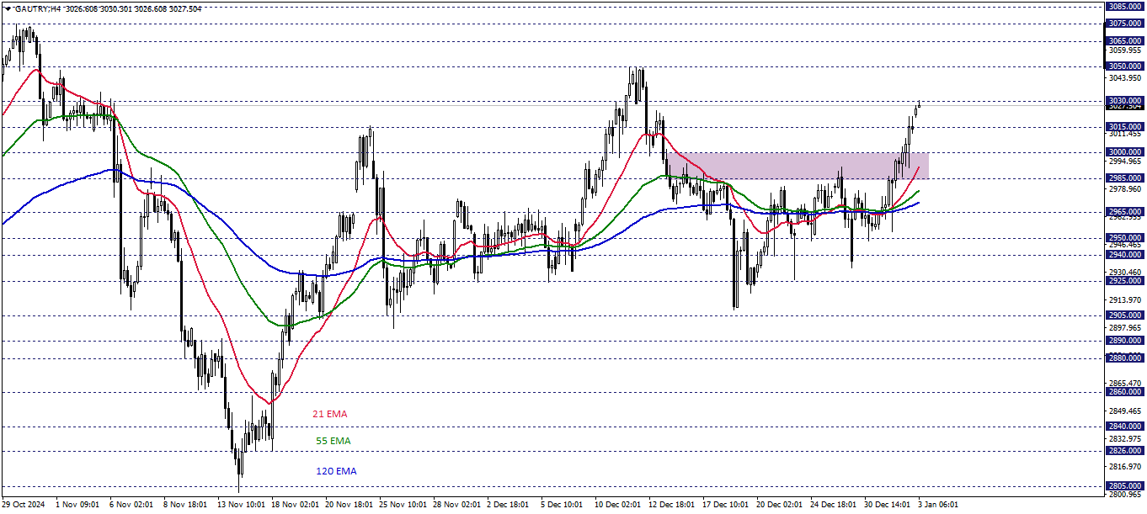Click the '30 Dec 14:01' time axis label
1147x514 pixels.
click(x=886, y=505)
